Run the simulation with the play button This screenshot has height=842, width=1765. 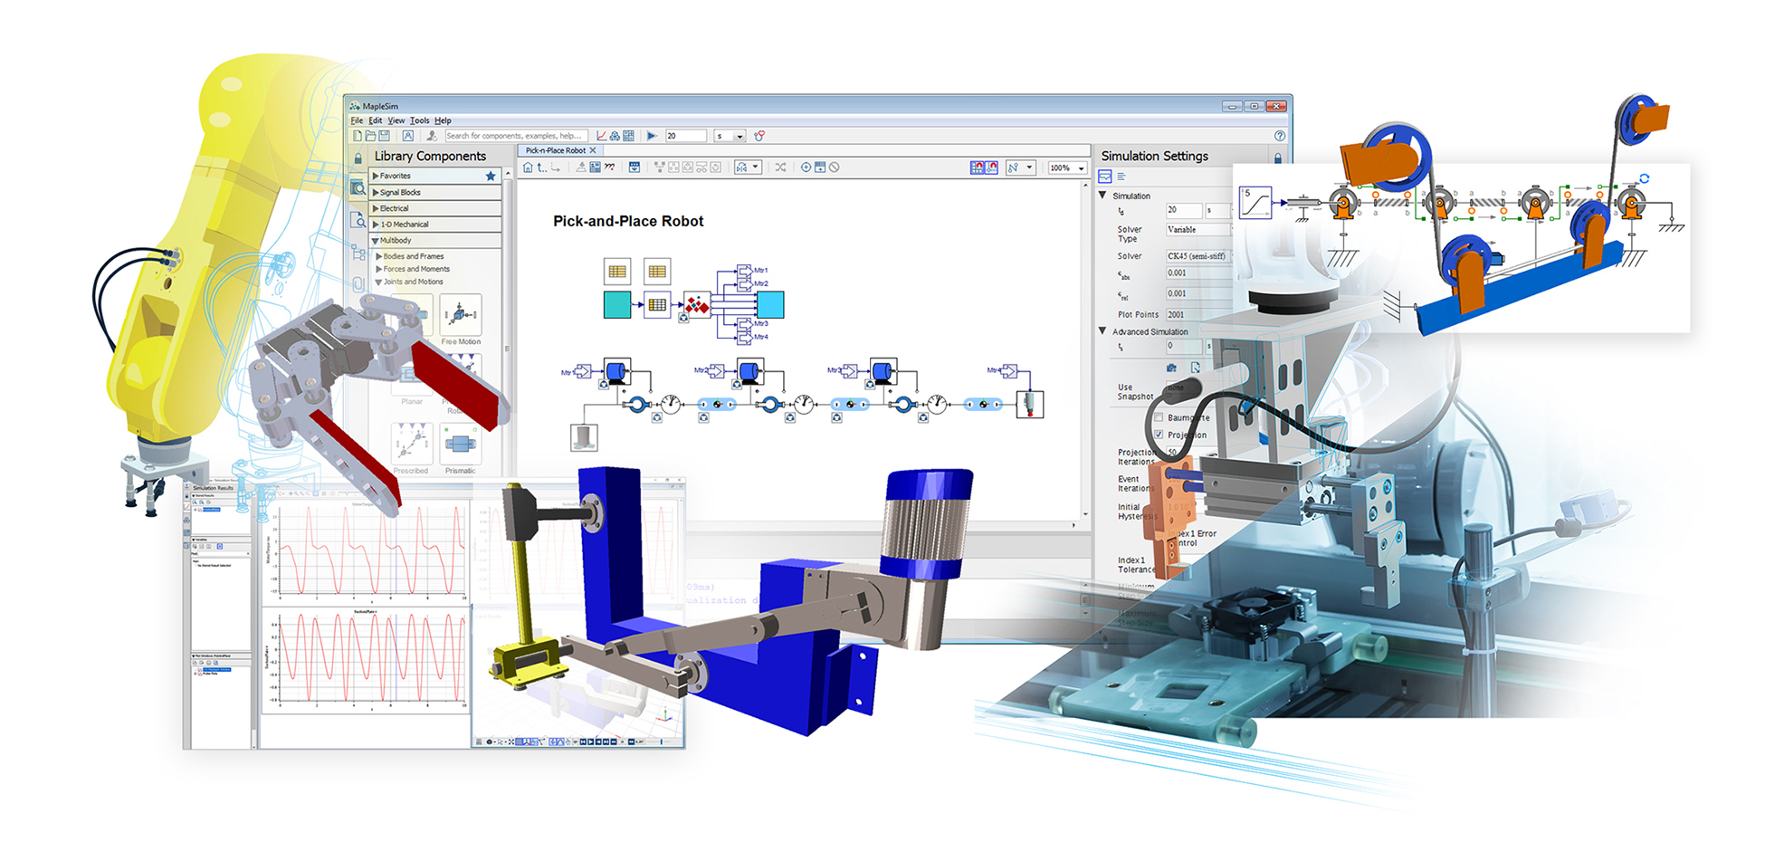pyautogui.click(x=652, y=136)
